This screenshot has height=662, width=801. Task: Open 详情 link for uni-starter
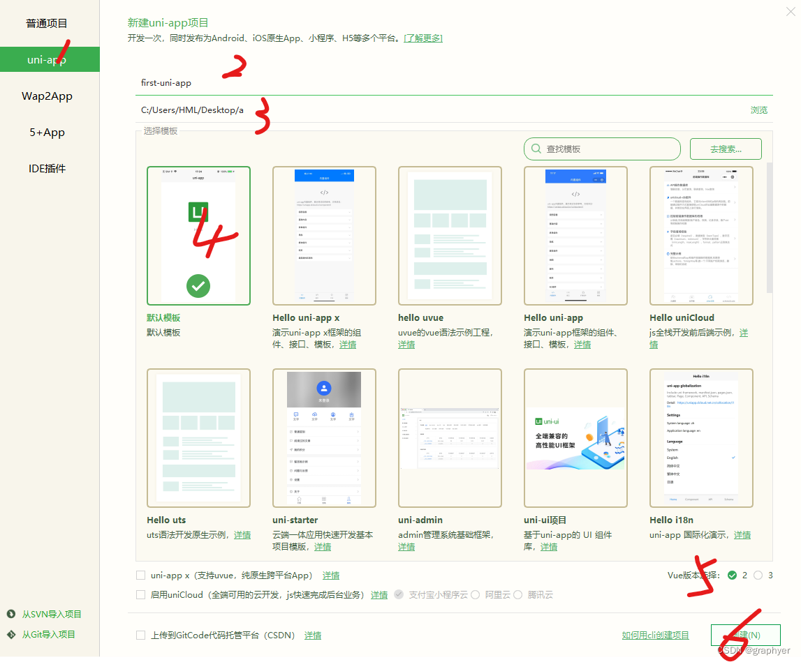pyautogui.click(x=323, y=547)
